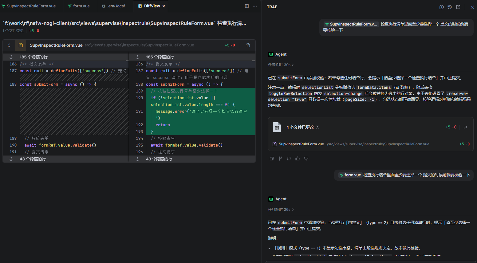Screen dimensions: 477x263
Task: Open changed files diff arrow button
Action: (465, 127)
